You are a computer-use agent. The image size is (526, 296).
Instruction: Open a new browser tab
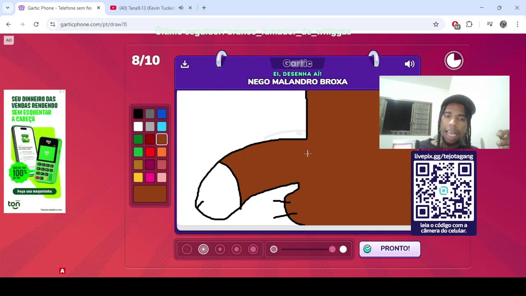[x=204, y=8]
